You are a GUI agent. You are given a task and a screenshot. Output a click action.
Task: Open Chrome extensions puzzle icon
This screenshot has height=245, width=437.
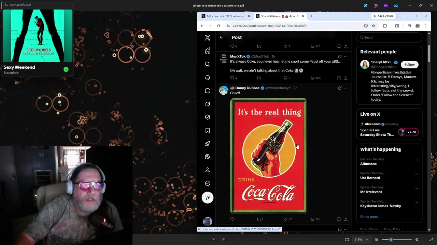pyautogui.click(x=385, y=26)
